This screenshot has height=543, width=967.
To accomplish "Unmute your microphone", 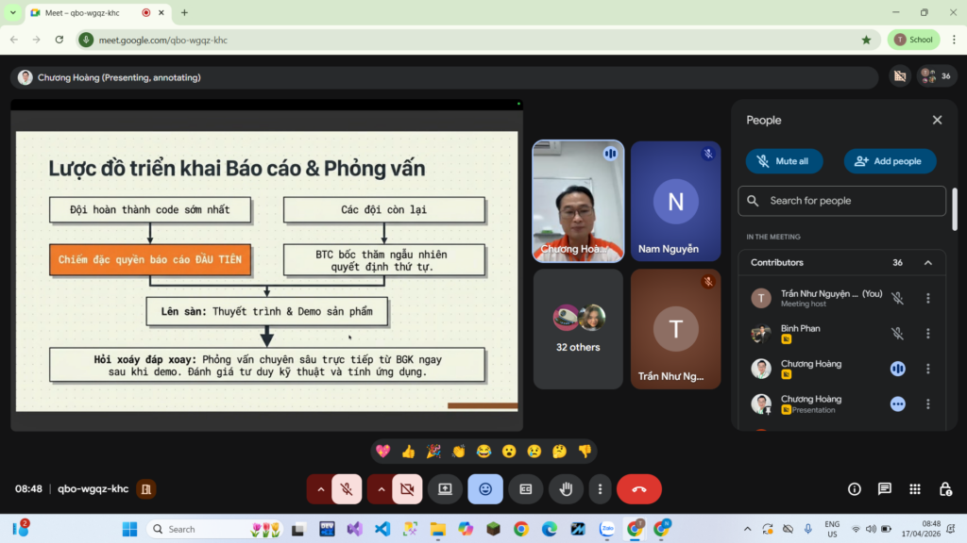I will (347, 489).
